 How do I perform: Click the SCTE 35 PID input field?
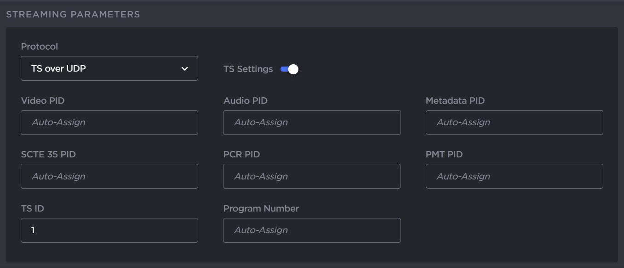[x=109, y=176]
